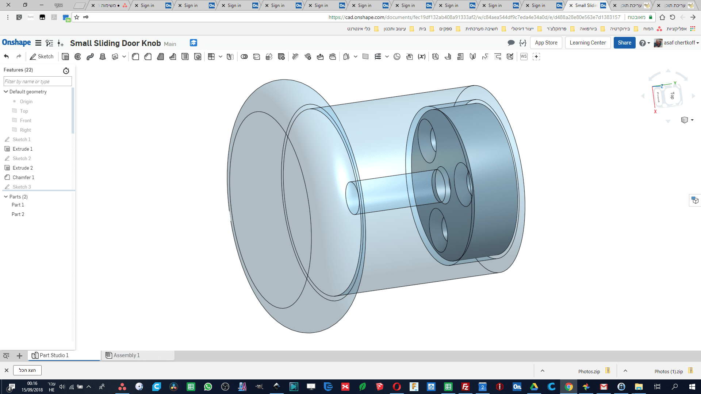Open the dropdown next to Thicken tool
The width and height of the screenshot is (701, 394).
pyautogui.click(x=124, y=57)
